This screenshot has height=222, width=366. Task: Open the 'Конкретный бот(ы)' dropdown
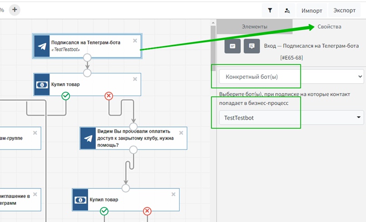pos(291,77)
